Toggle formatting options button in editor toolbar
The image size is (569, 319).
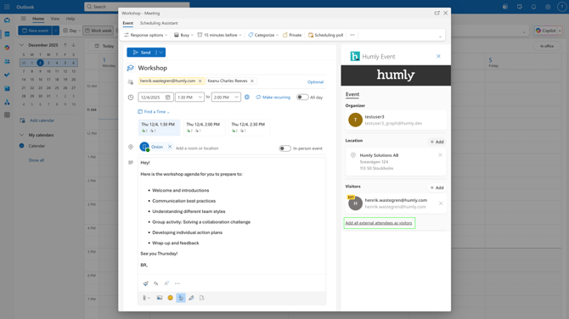coord(181,298)
